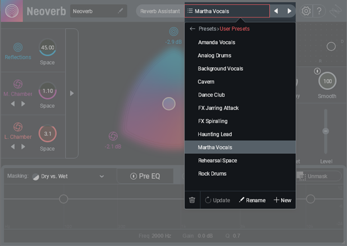
Task: Select the Cavern preset
Action: pos(240,81)
